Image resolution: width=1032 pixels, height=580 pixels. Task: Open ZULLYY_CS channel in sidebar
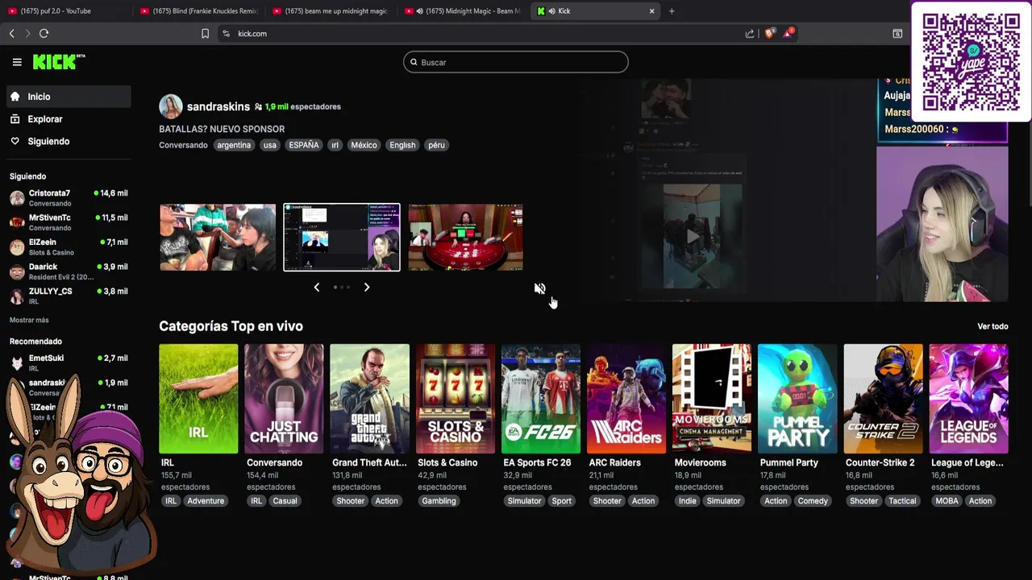tap(68, 296)
